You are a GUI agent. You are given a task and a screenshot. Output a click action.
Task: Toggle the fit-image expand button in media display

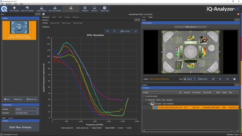[x=213, y=79]
